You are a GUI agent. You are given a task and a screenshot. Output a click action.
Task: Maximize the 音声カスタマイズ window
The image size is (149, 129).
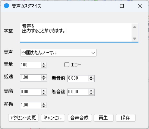[122, 6]
